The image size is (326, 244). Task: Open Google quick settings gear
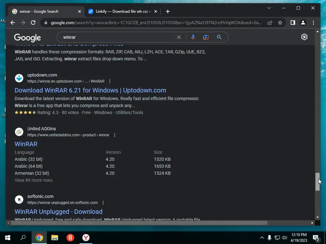[x=304, y=37]
